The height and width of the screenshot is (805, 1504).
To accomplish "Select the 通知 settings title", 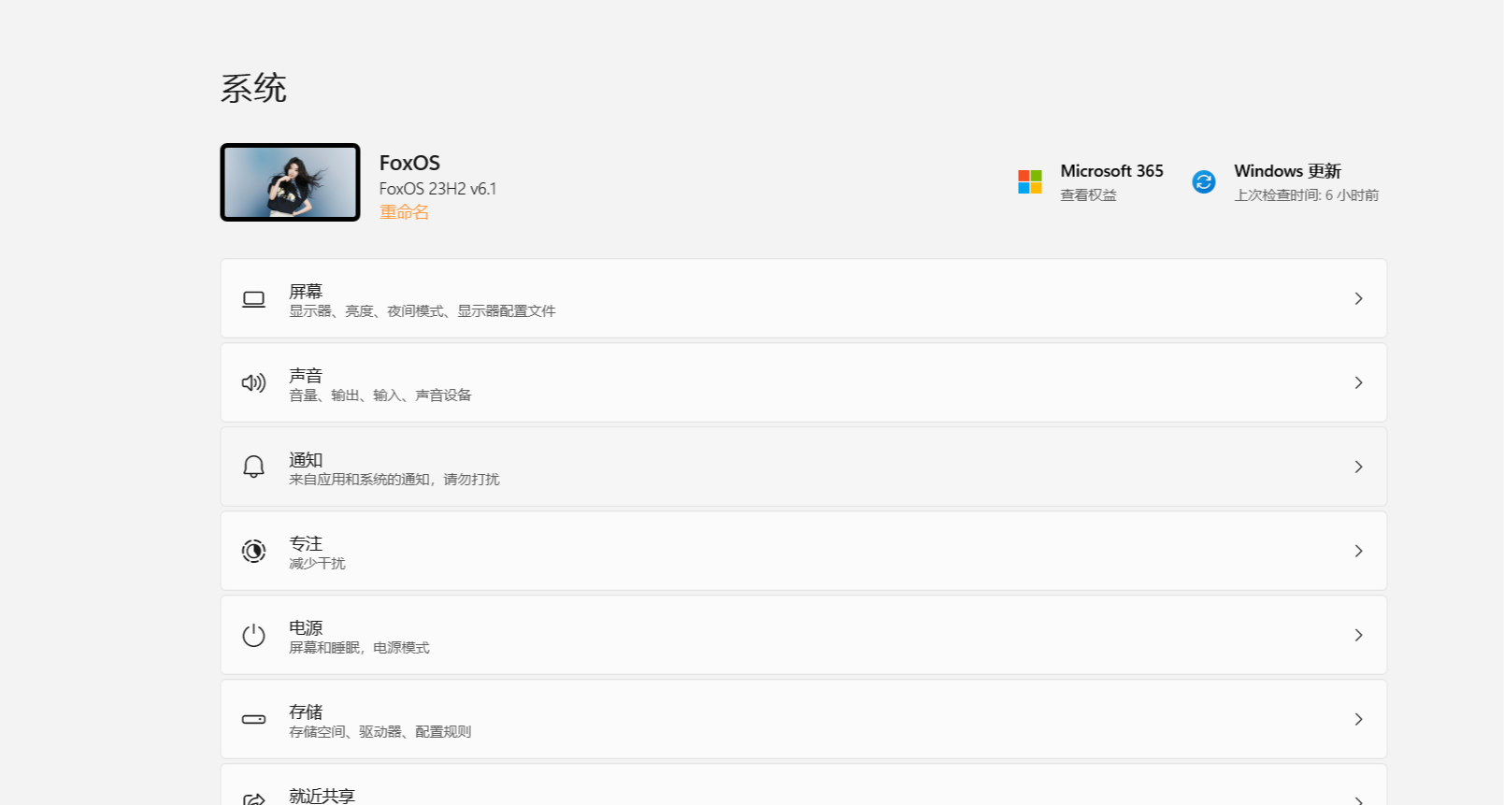I will (x=306, y=459).
